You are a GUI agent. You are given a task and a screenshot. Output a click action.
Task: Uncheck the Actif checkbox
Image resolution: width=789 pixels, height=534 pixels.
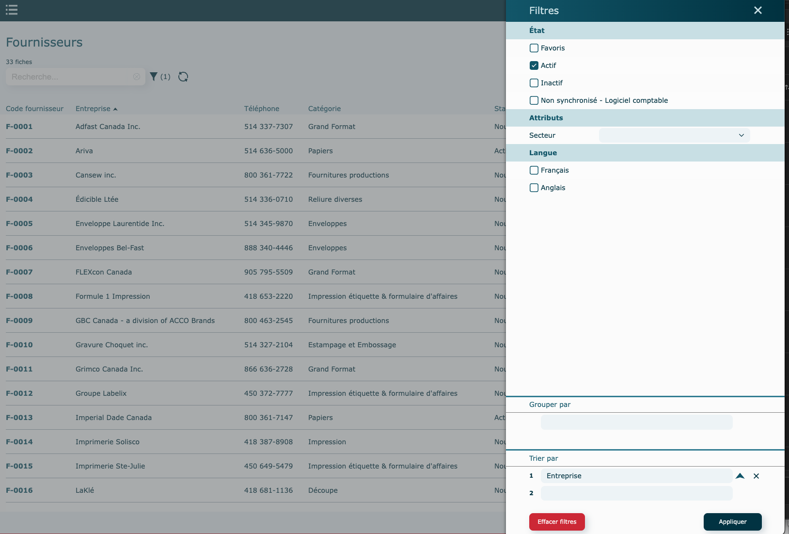(x=534, y=65)
